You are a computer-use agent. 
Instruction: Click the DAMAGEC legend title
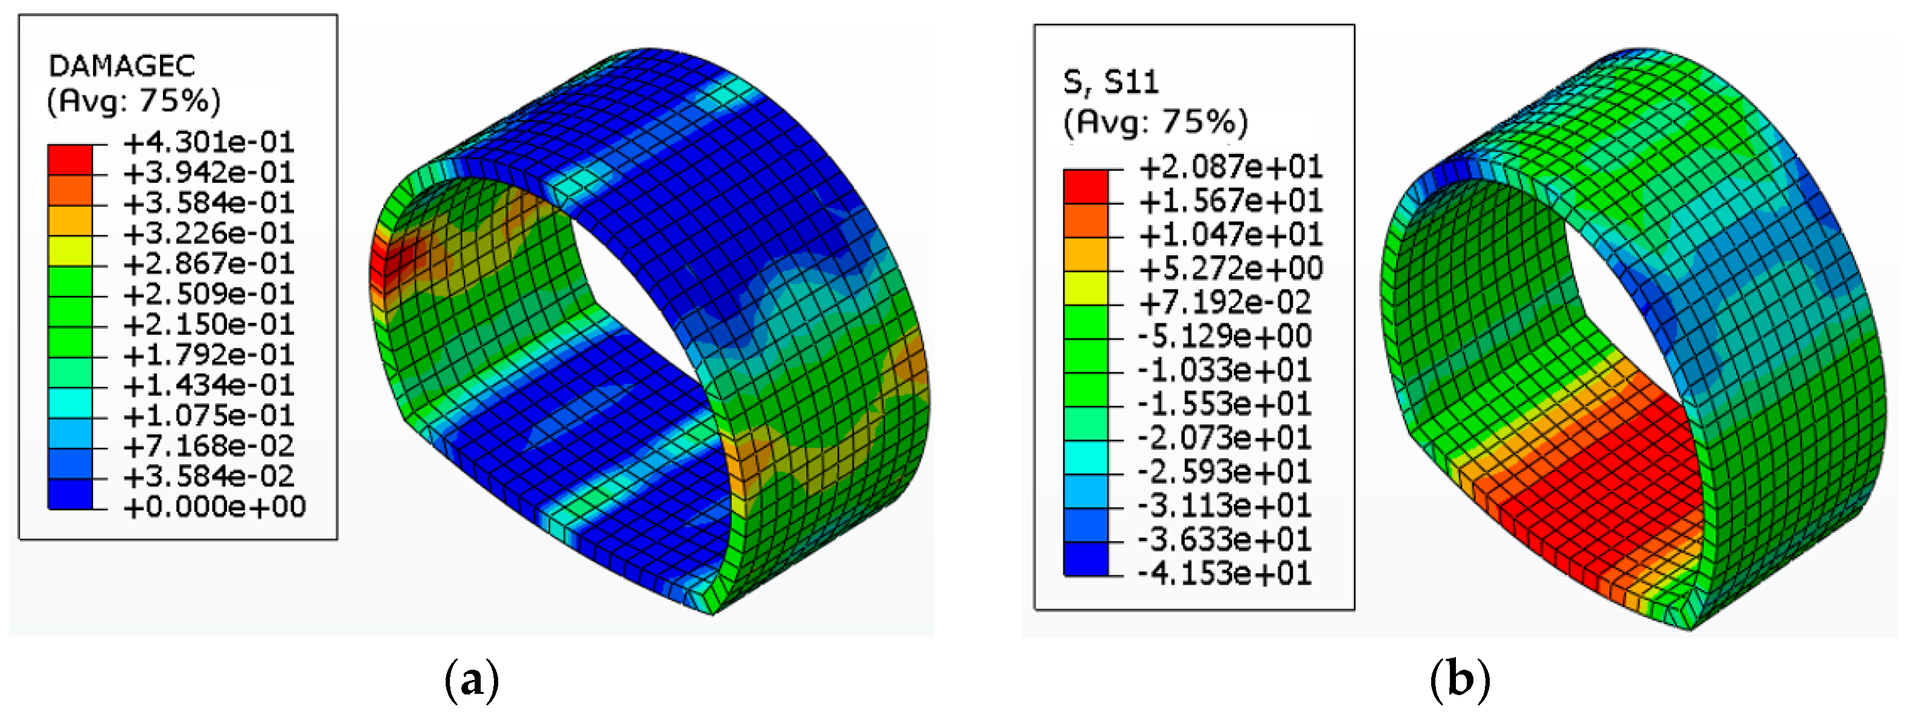[122, 66]
